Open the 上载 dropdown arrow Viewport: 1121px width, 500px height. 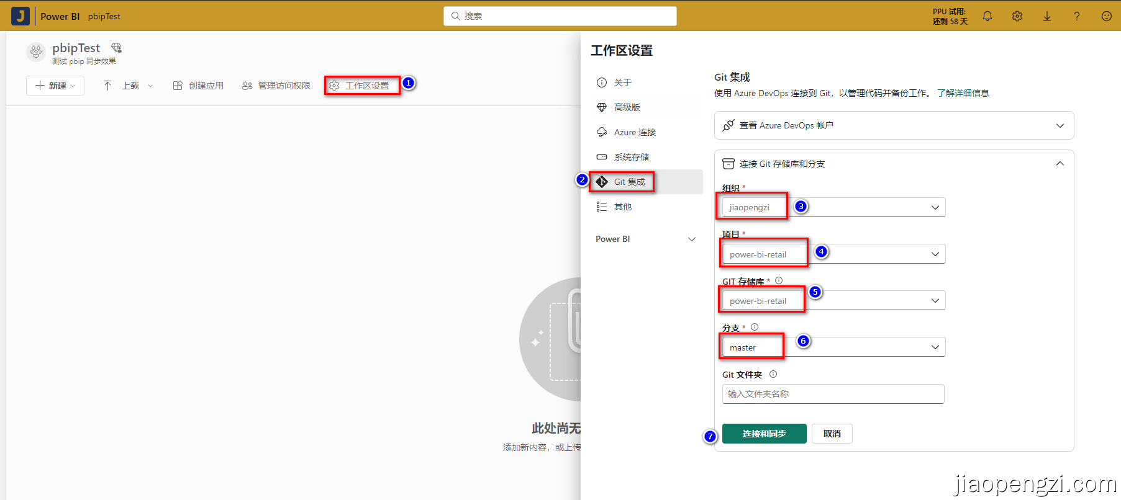(x=150, y=86)
